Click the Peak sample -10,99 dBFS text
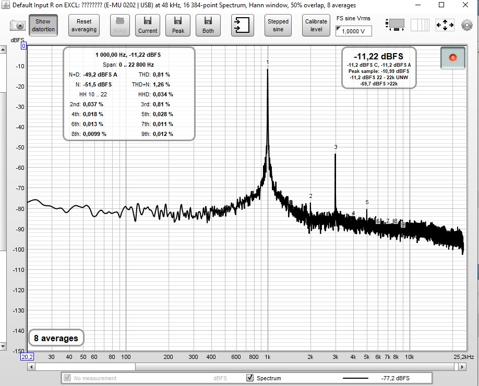 click(x=379, y=71)
